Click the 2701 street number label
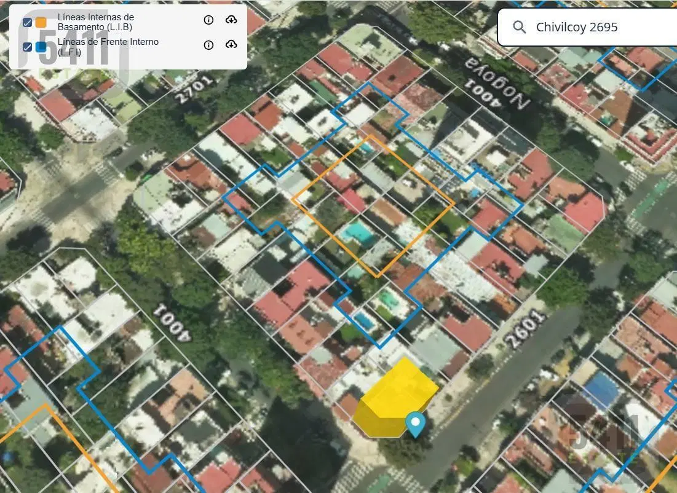Viewport: 677px width, 493px height. (194, 89)
